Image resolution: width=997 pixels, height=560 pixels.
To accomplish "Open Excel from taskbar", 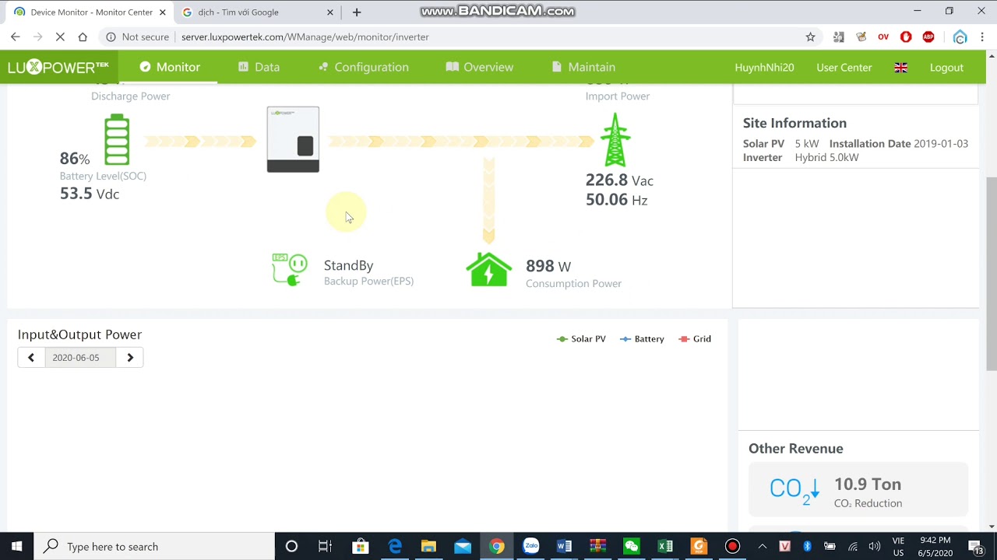I will pos(665,546).
